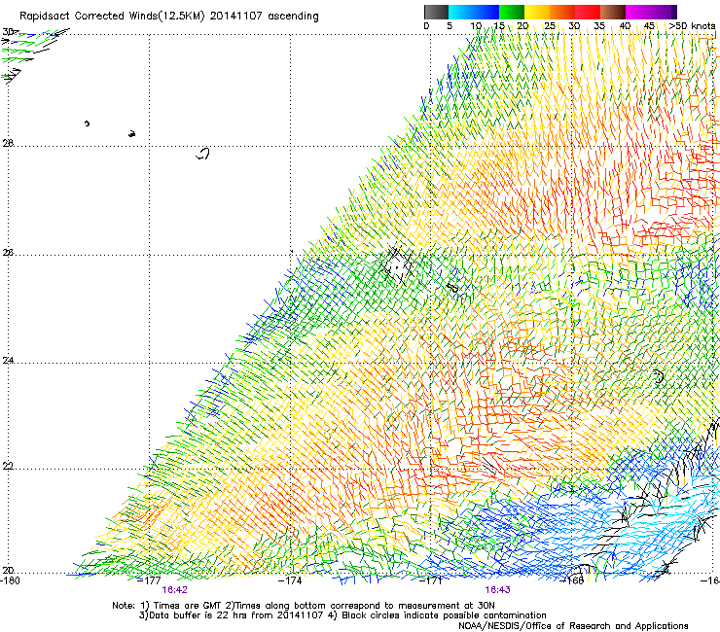
Task: Click the 24 latitude axis label
Action: pyautogui.click(x=8, y=361)
